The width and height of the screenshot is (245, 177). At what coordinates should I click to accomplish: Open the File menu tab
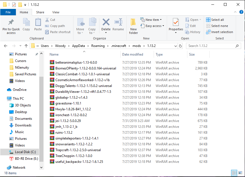click(8, 12)
